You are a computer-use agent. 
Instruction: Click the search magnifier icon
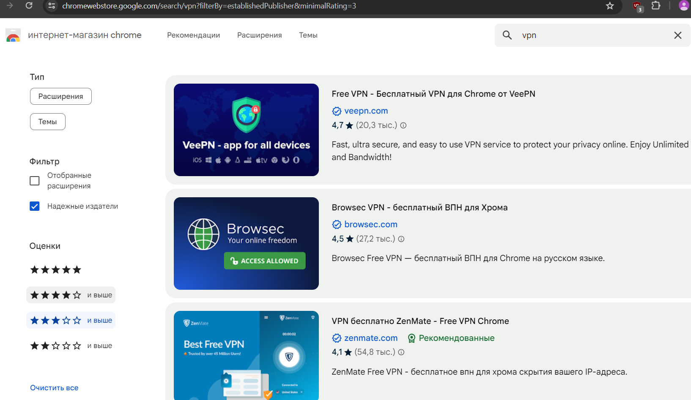point(507,35)
